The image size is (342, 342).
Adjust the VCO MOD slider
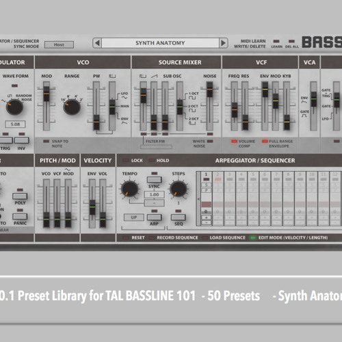point(47,94)
